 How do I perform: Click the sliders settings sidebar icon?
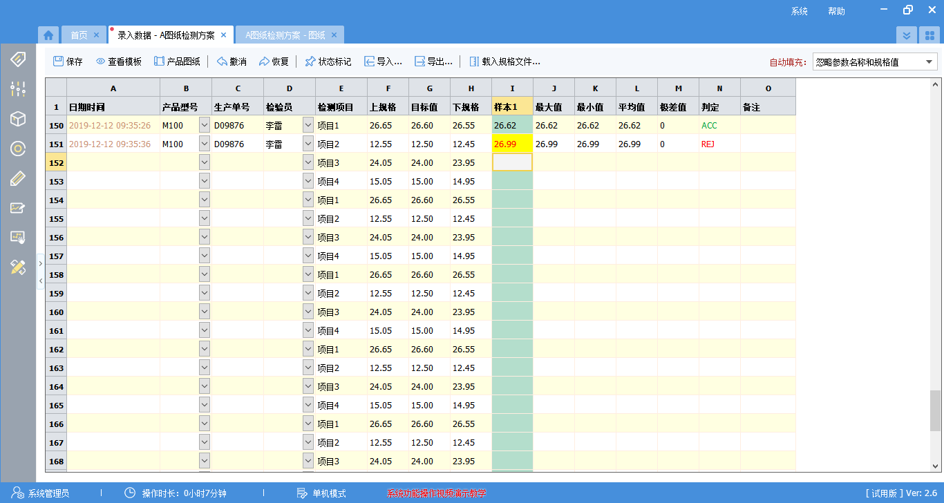point(18,88)
